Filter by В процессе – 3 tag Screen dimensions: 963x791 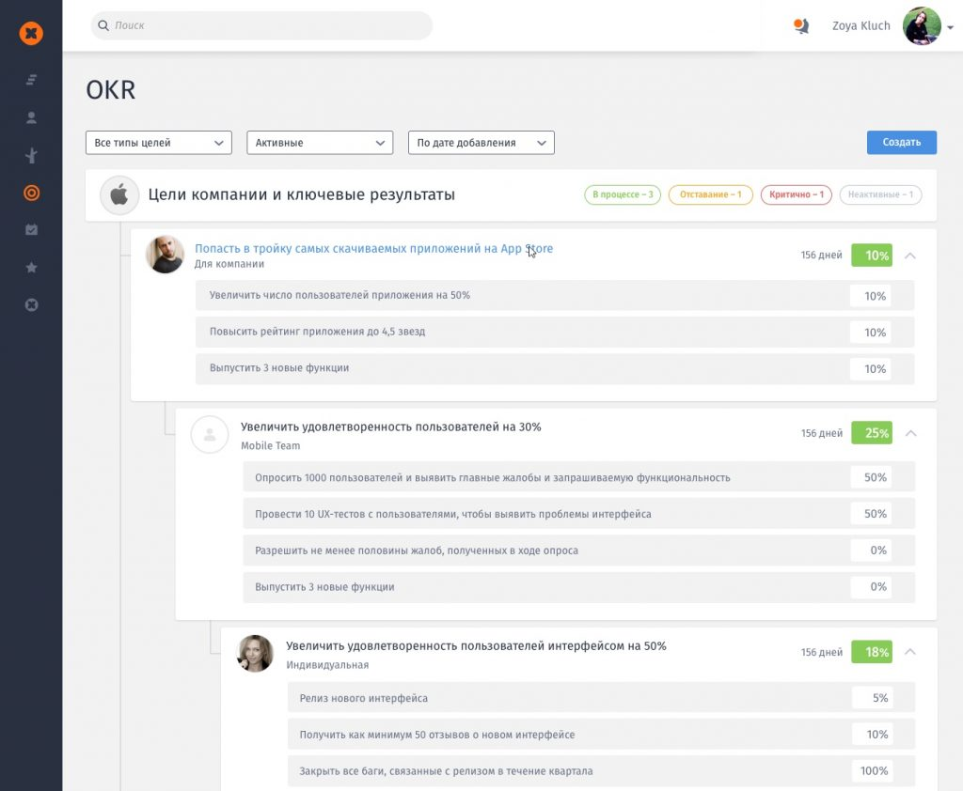(623, 194)
